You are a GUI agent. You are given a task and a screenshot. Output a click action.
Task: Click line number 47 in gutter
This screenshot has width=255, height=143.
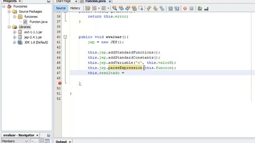(x=59, y=73)
